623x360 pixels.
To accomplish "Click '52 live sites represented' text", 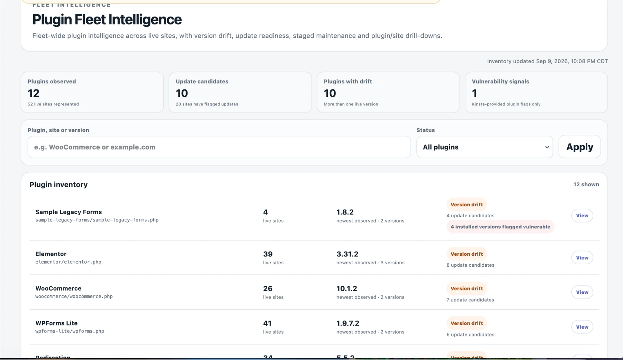I will pos(53,104).
